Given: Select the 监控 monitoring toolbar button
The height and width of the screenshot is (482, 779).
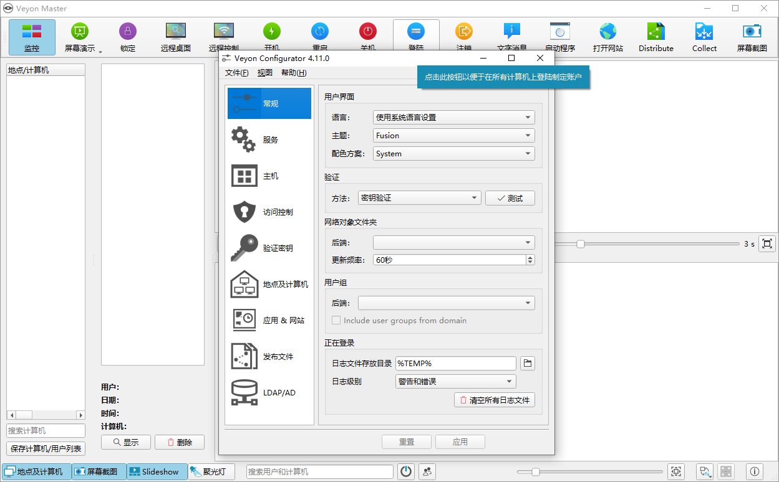Looking at the screenshot, I should [32, 37].
